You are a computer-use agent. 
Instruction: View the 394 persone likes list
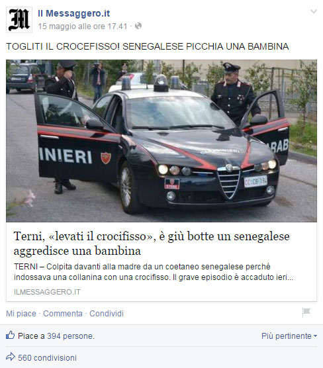(71, 336)
